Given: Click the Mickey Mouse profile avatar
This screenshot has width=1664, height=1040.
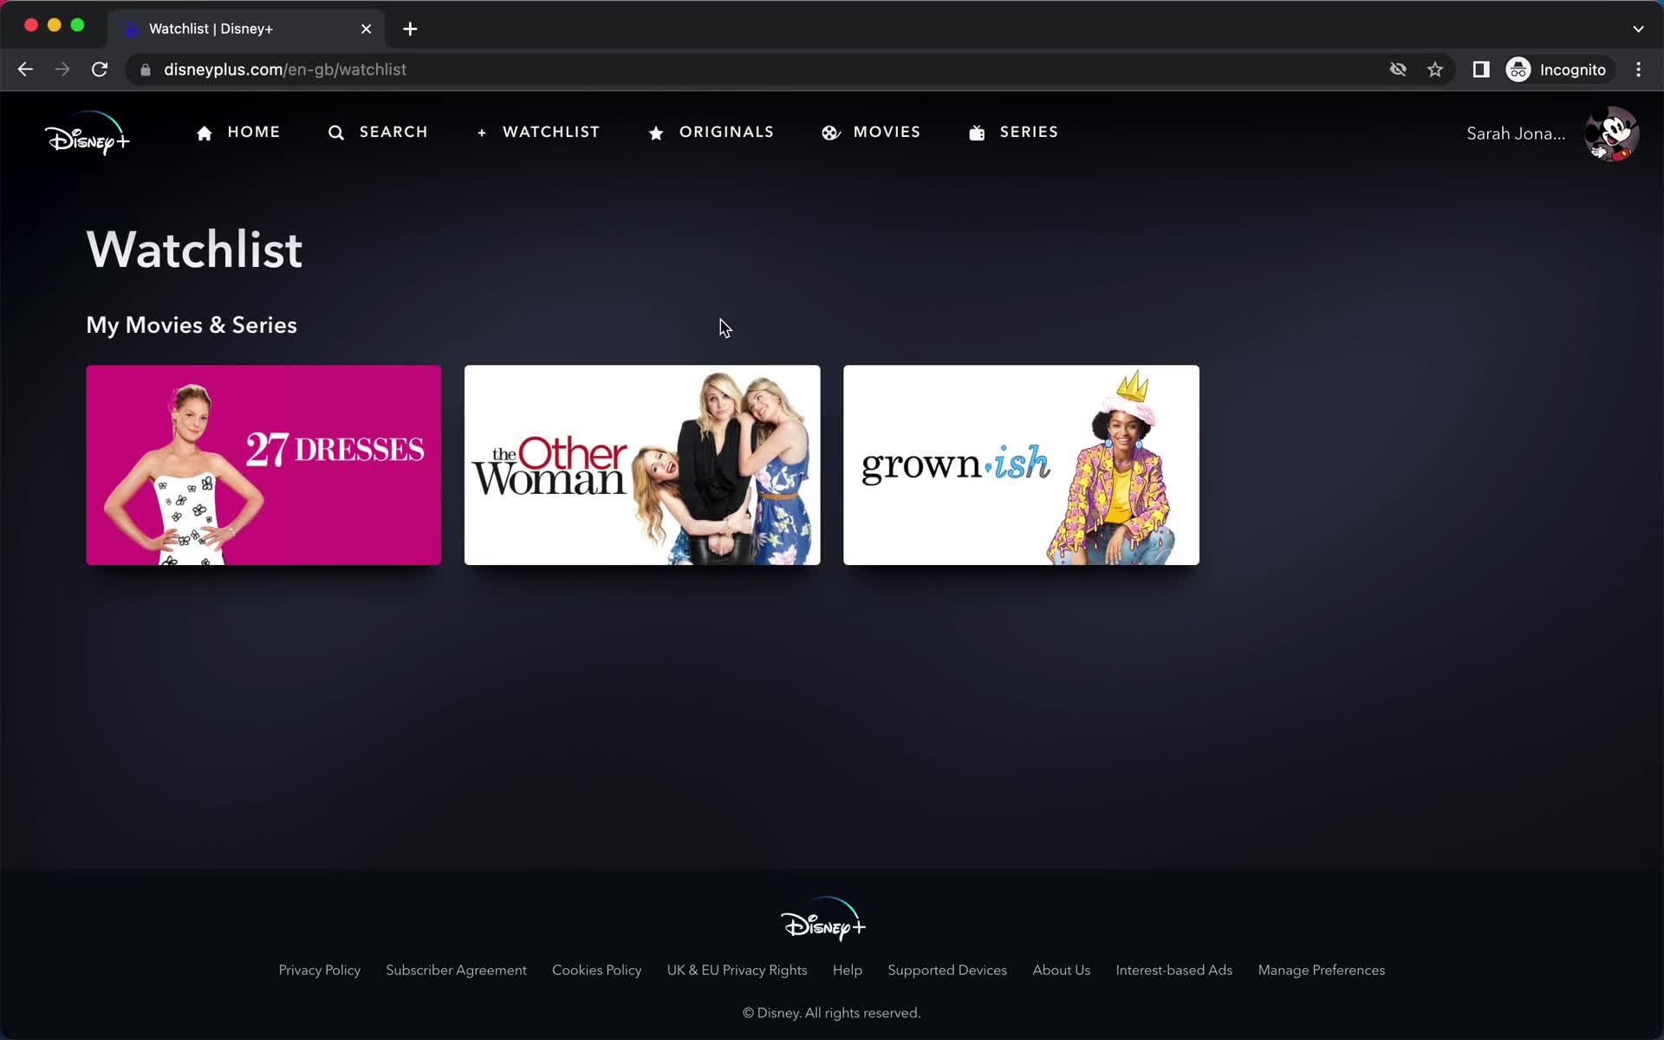Looking at the screenshot, I should pos(1611,133).
